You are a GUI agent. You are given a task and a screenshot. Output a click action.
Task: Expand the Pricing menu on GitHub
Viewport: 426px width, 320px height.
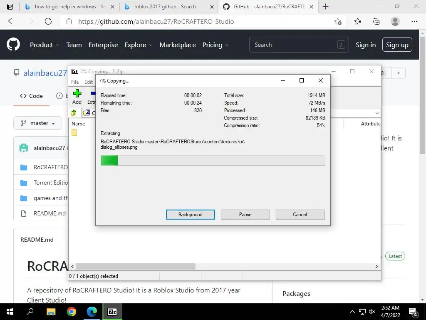(x=216, y=45)
